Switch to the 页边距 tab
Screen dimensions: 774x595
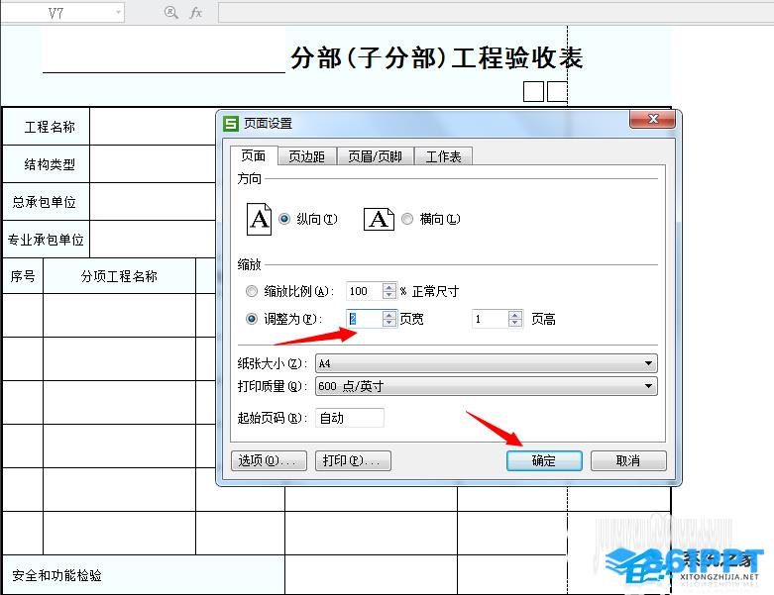pyautogui.click(x=306, y=156)
